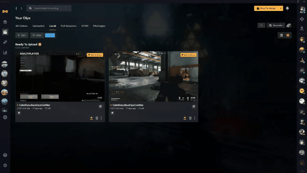Click the cloud sync status icon
The height and width of the screenshot is (173, 307).
[x=289, y=25]
